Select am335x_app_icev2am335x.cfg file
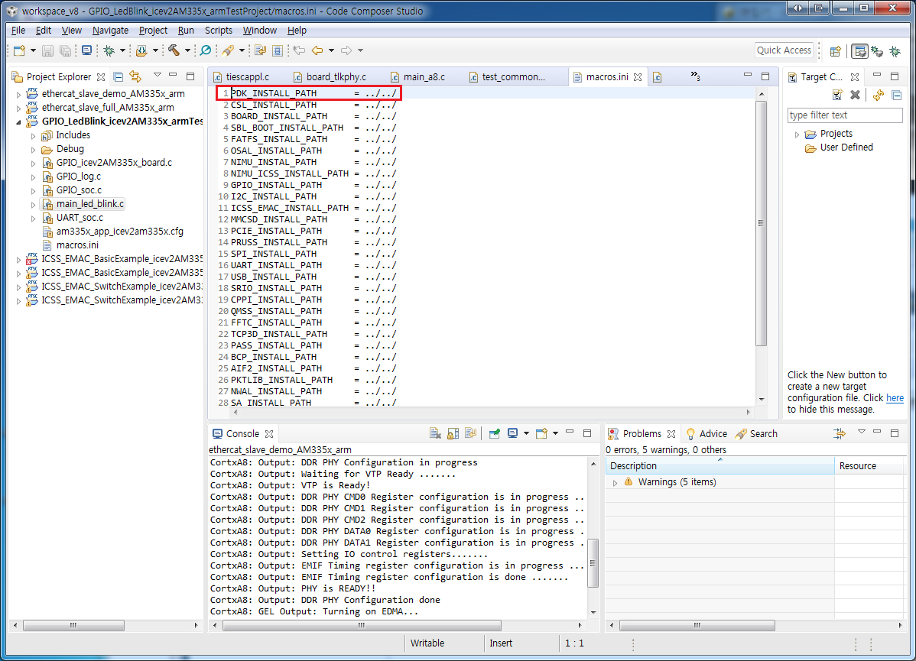This screenshot has width=916, height=661. (120, 232)
